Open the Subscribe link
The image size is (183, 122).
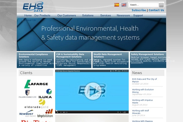pyautogui.click(x=139, y=10)
